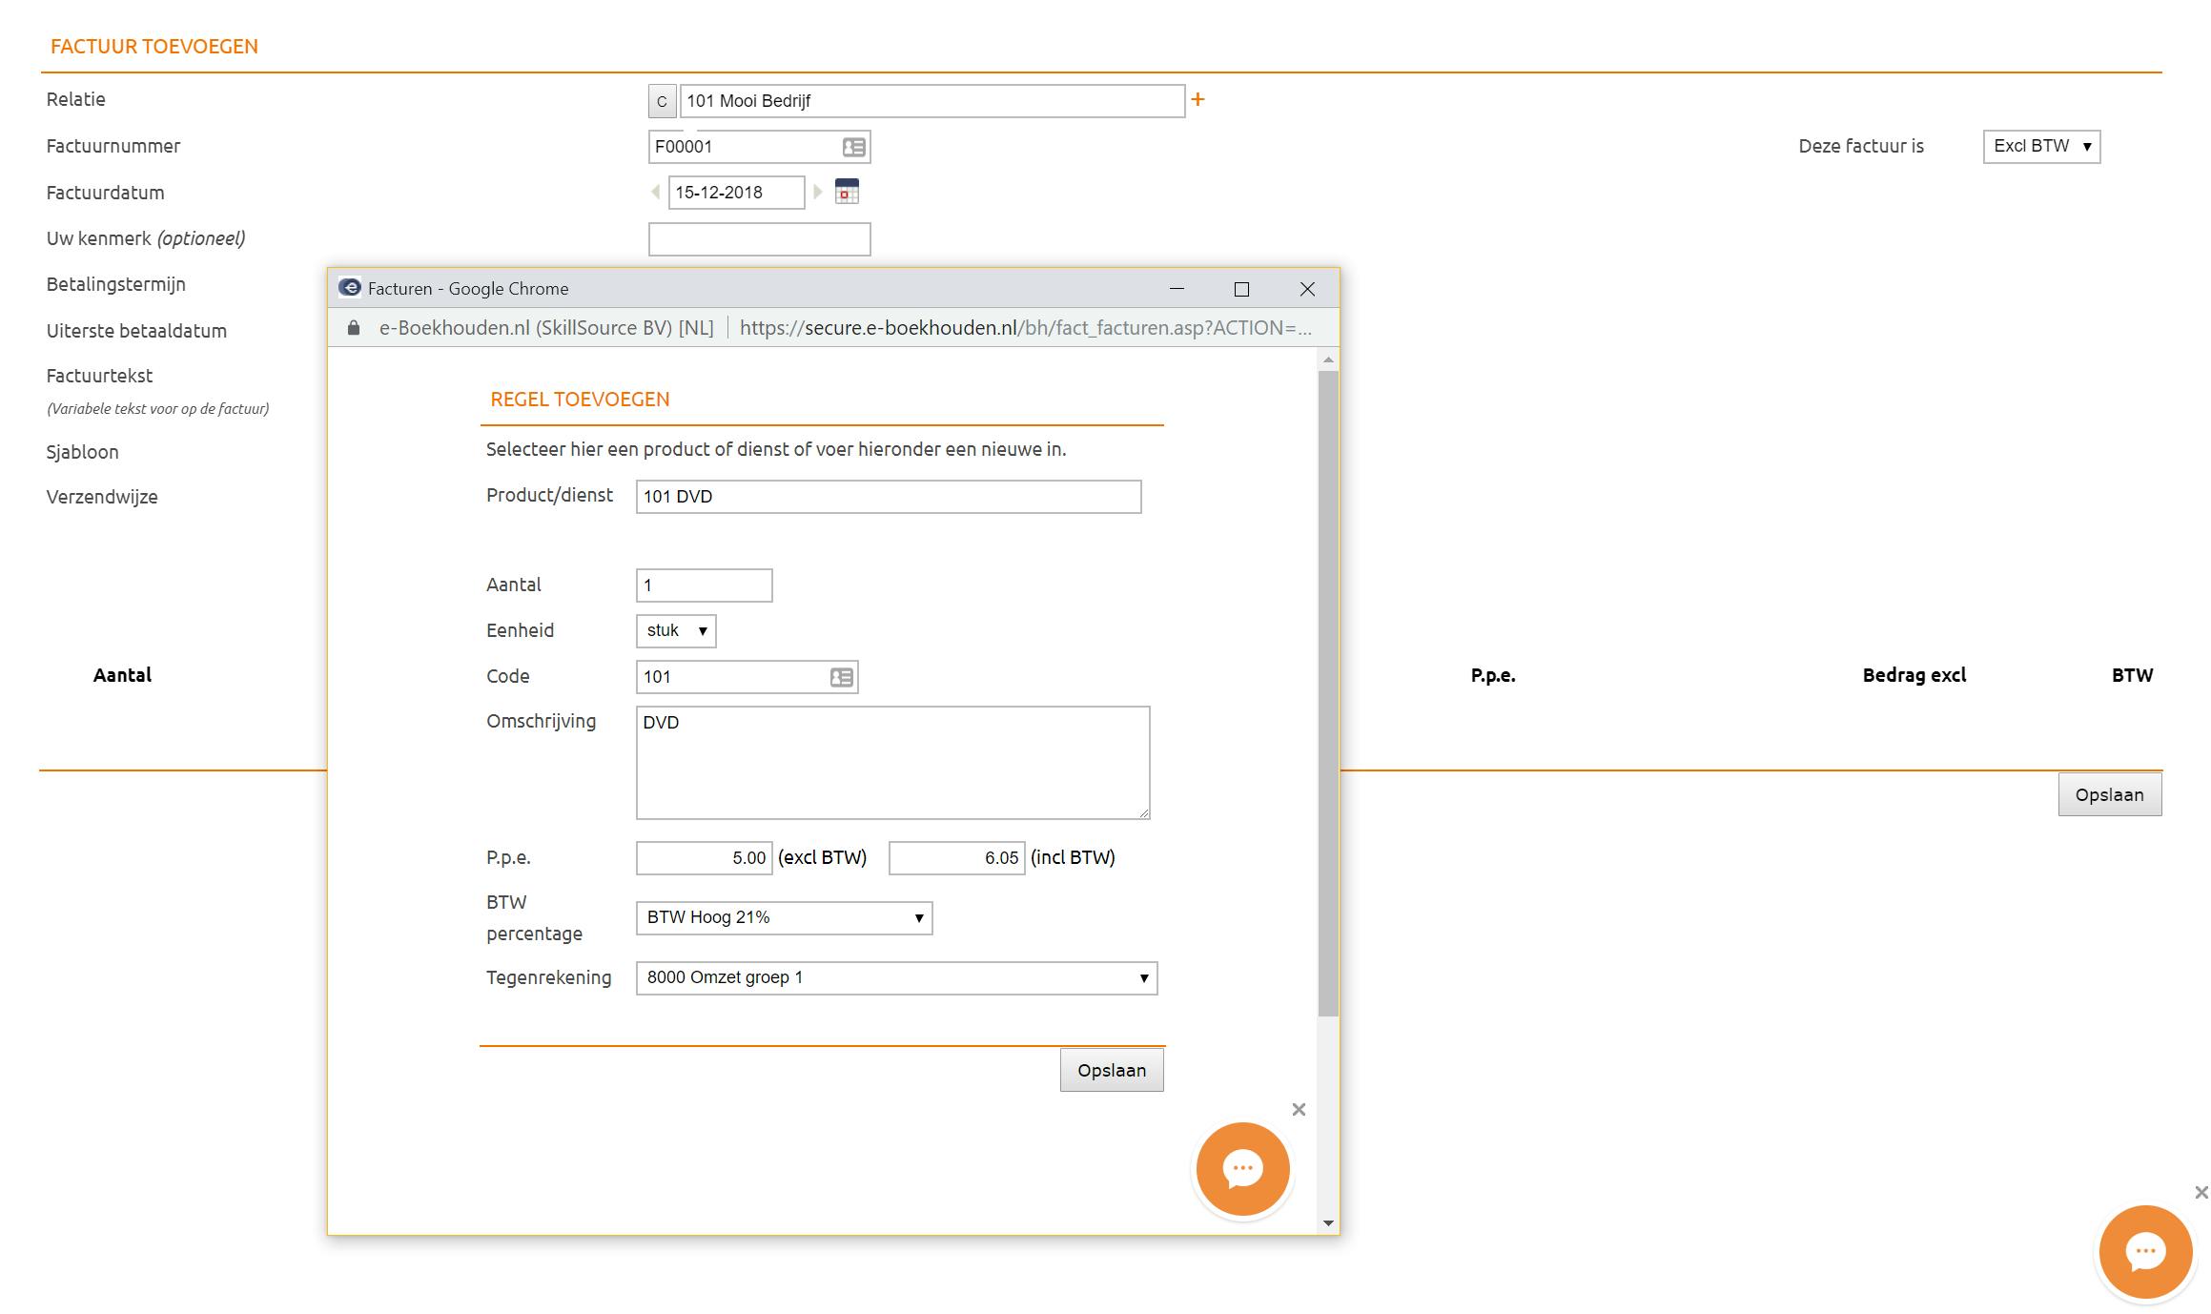2211x1314 pixels.
Task: Open the calendar date picker icon
Action: click(847, 192)
